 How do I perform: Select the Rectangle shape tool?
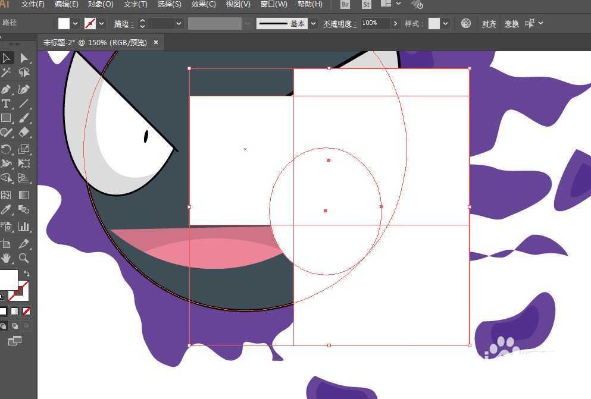(x=6, y=118)
